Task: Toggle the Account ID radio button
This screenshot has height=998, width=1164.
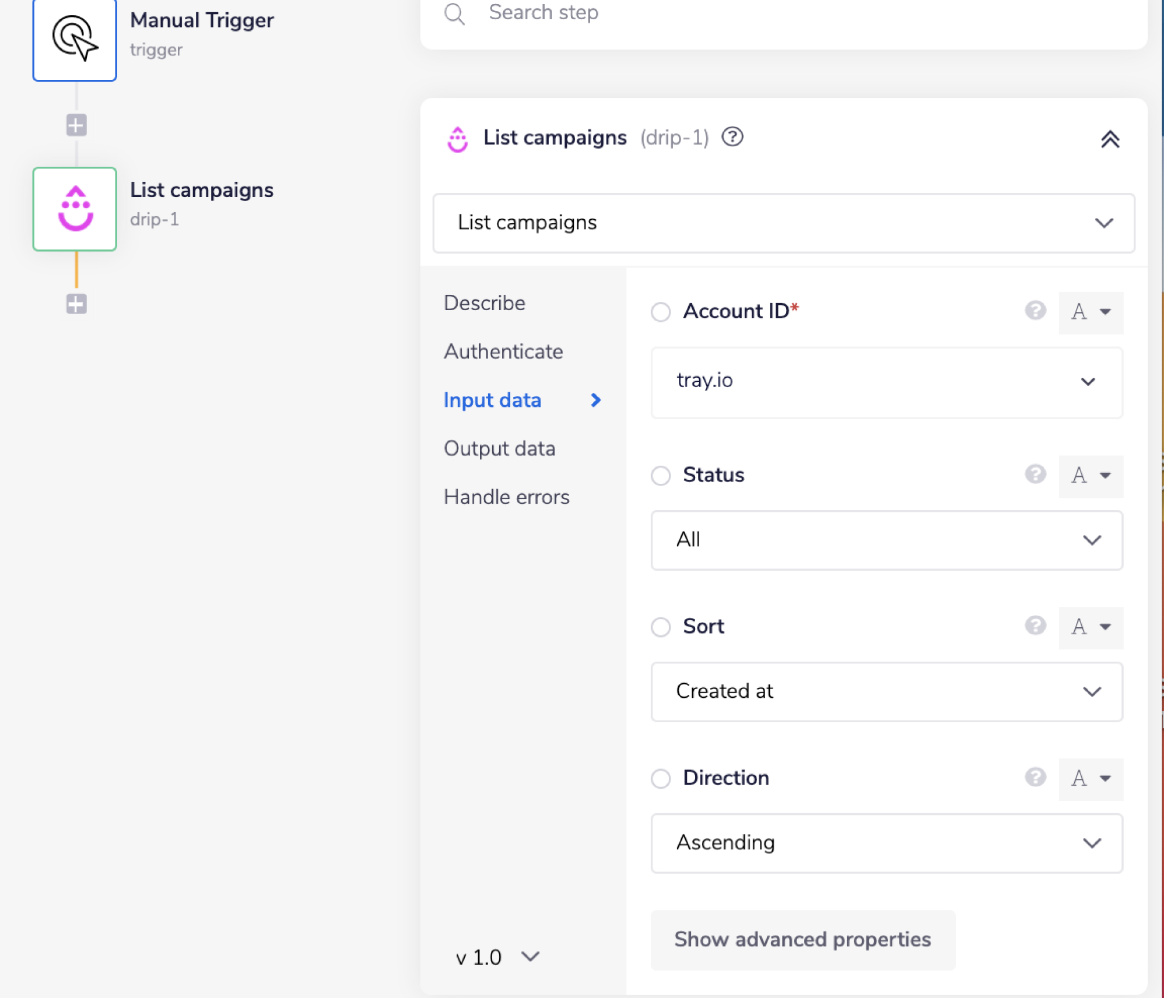Action: pyautogui.click(x=661, y=312)
